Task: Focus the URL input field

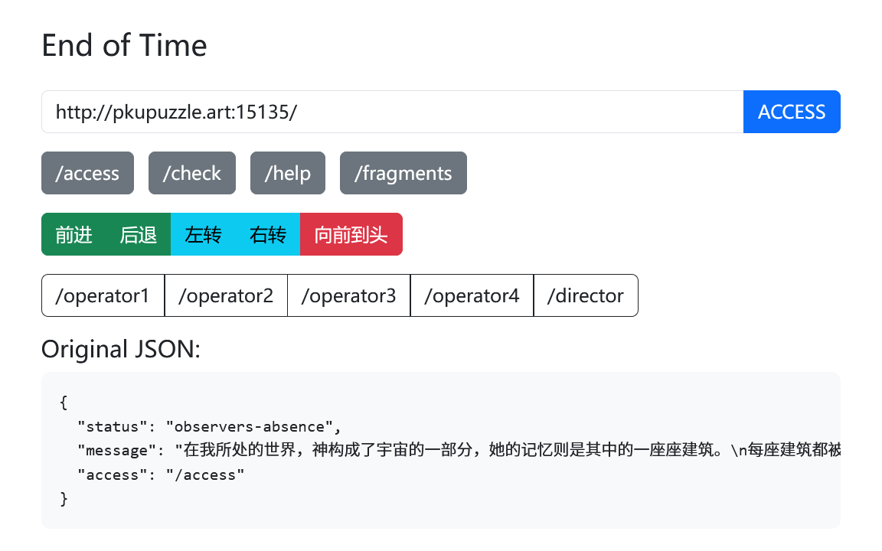Action: 392,112
